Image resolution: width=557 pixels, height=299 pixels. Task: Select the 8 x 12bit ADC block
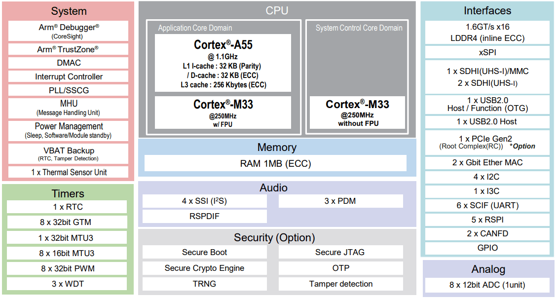pos(487,285)
